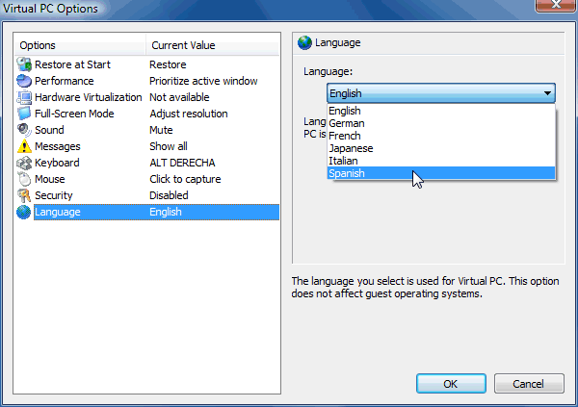Click the 'Mute' value
This screenshot has width=578, height=407.
pos(161,130)
